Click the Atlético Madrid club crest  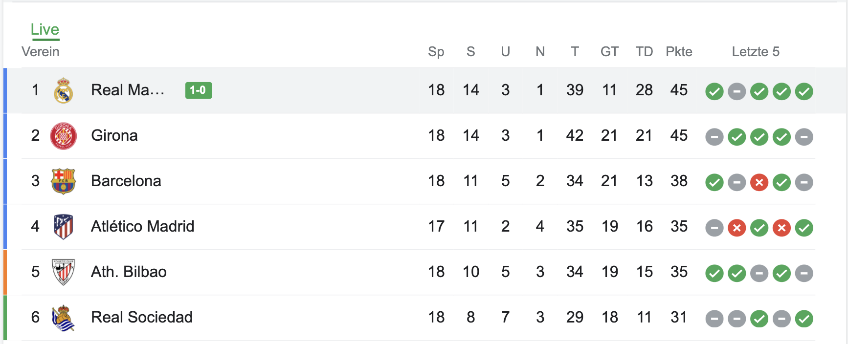63,227
